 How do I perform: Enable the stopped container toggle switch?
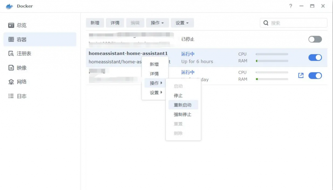point(315,39)
